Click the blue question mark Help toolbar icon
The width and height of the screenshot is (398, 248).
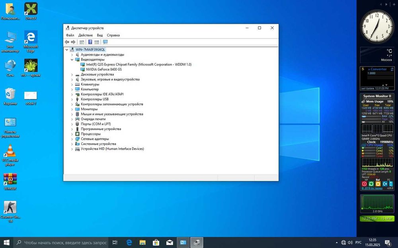pos(90,42)
